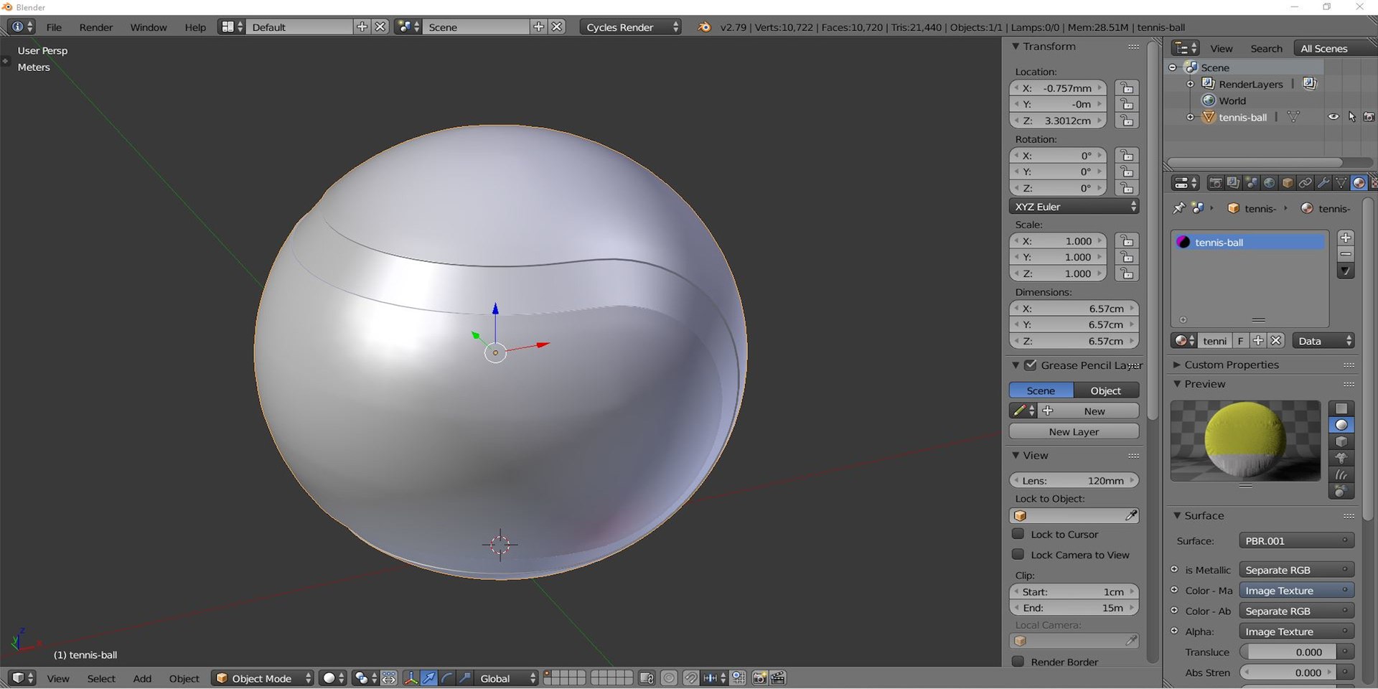Image resolution: width=1378 pixels, height=689 pixels.
Task: Open the Render menu
Action: point(96,27)
